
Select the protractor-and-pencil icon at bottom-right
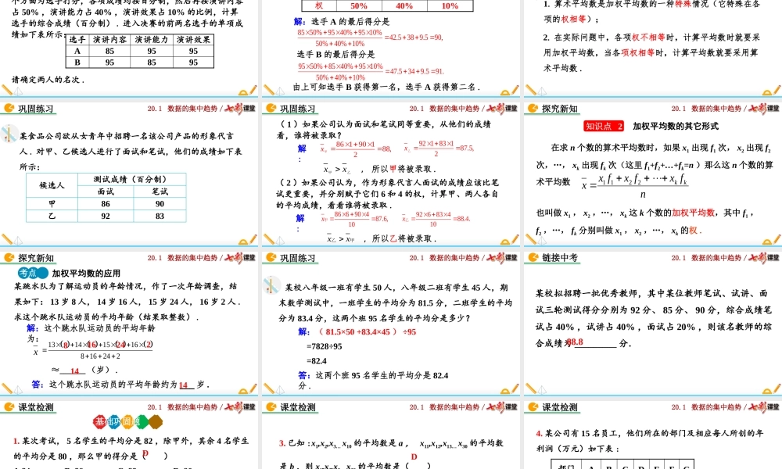249,390
